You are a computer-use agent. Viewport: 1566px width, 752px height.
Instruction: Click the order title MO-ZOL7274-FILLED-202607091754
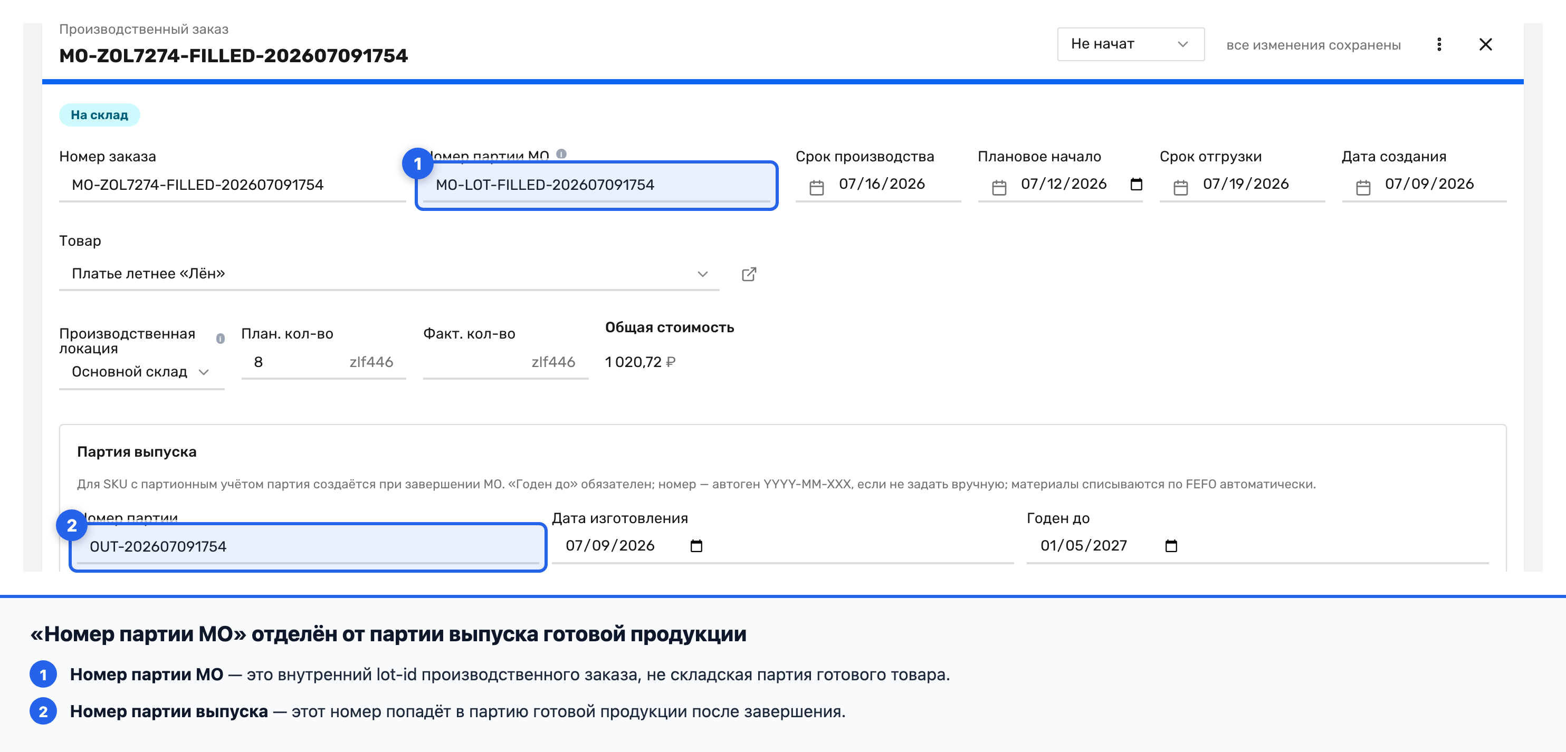coord(233,55)
